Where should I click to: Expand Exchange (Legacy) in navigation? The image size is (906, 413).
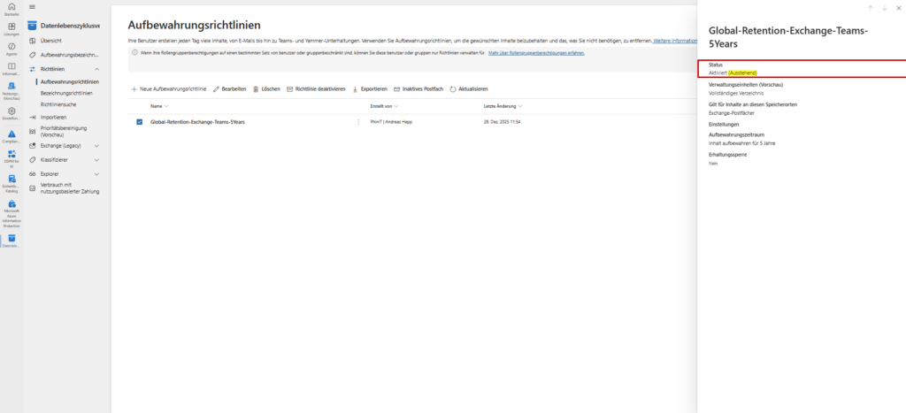coord(96,146)
